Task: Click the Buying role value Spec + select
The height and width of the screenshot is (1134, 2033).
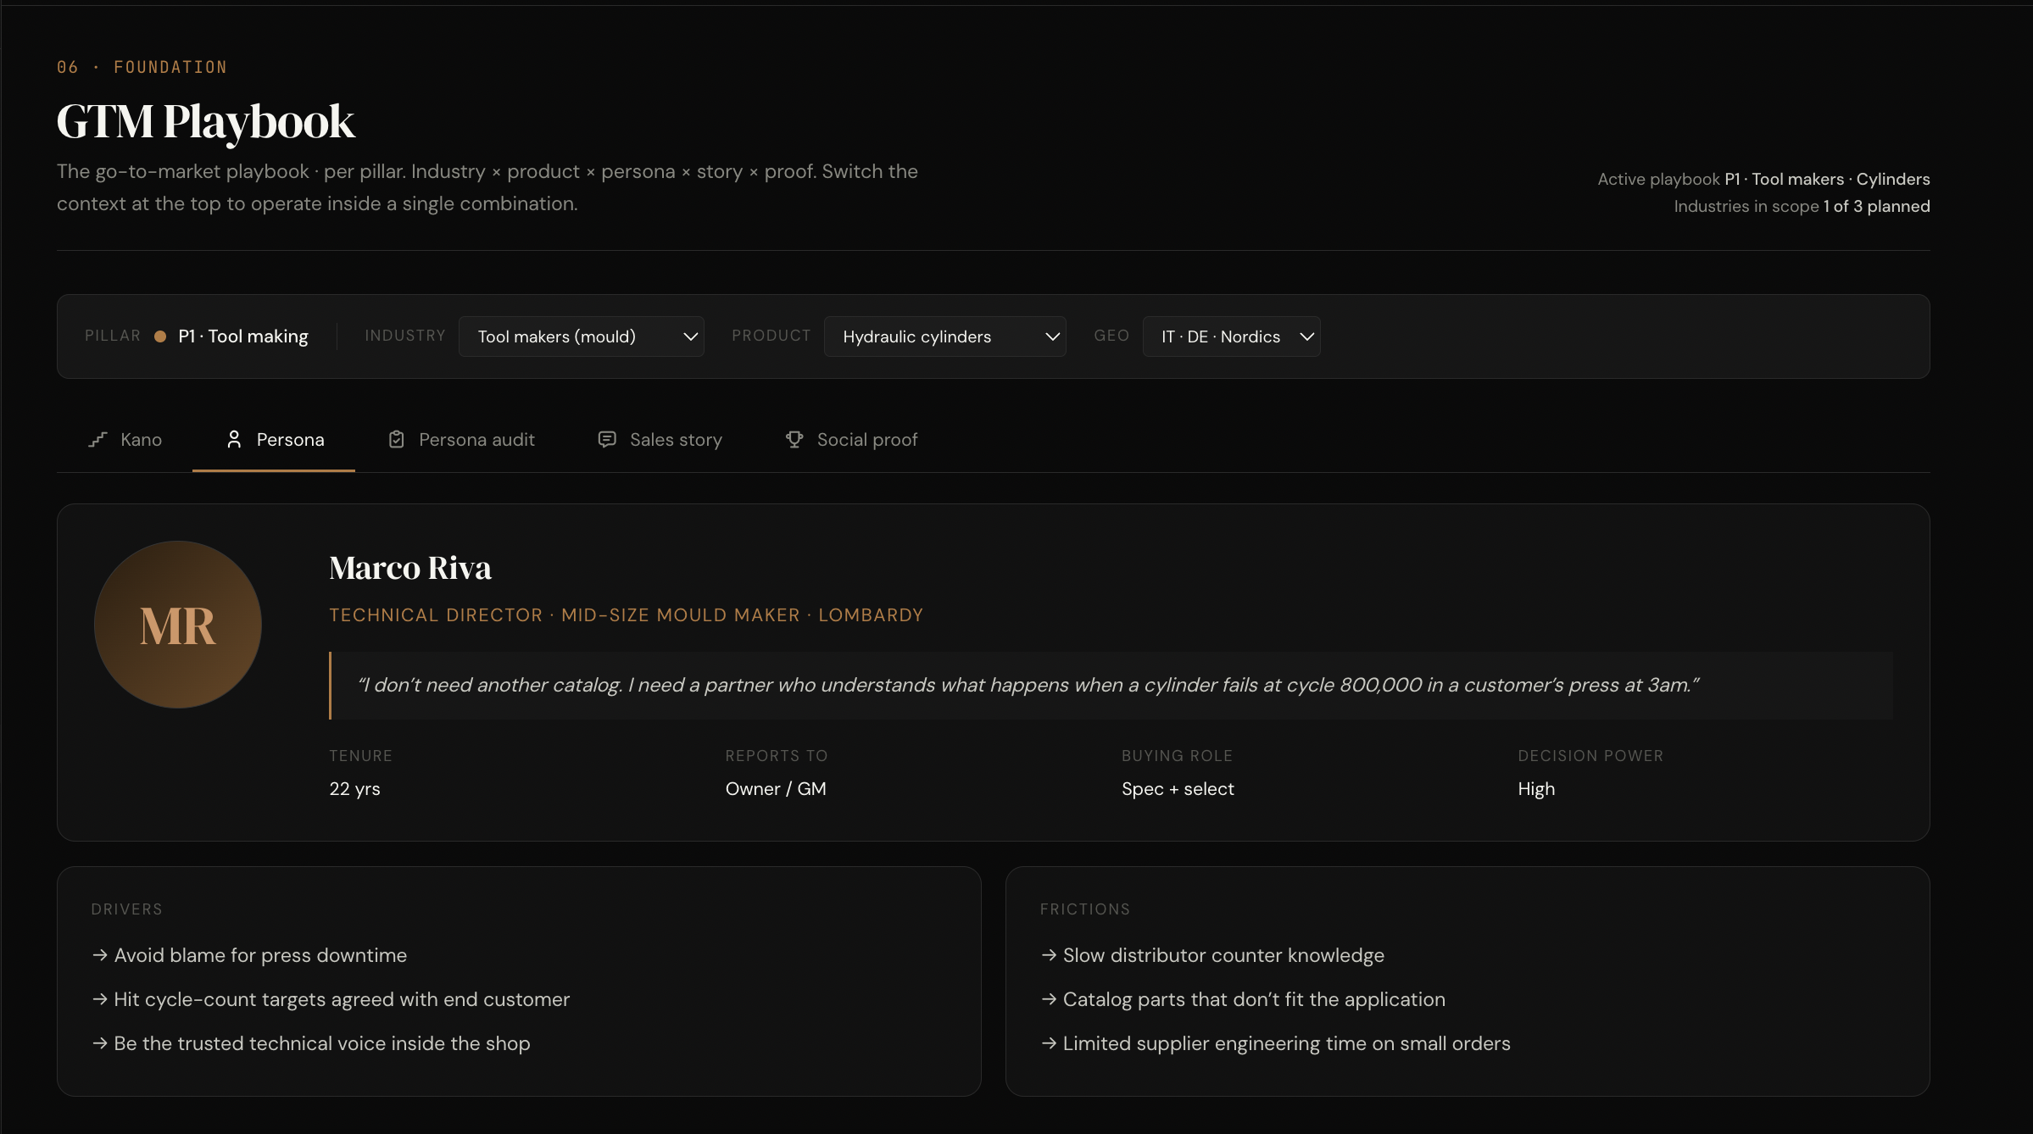Action: pyautogui.click(x=1178, y=789)
